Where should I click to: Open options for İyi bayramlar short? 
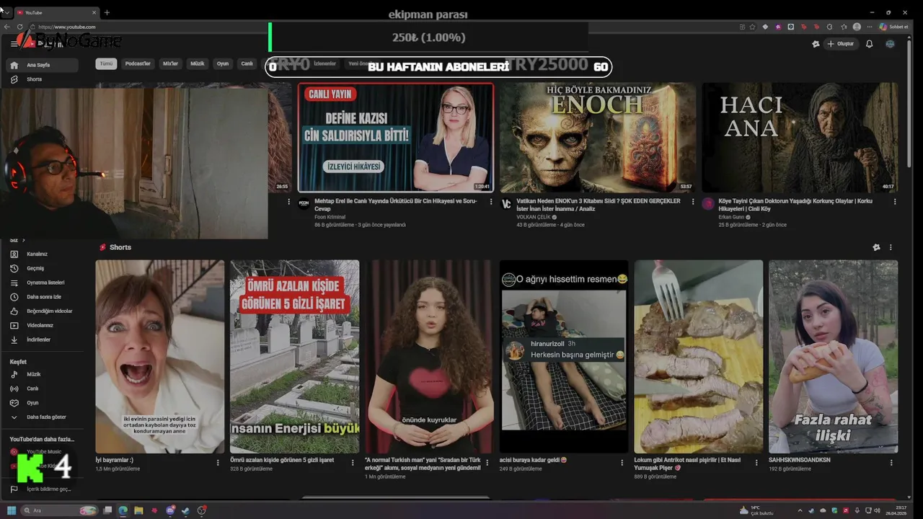218,463
